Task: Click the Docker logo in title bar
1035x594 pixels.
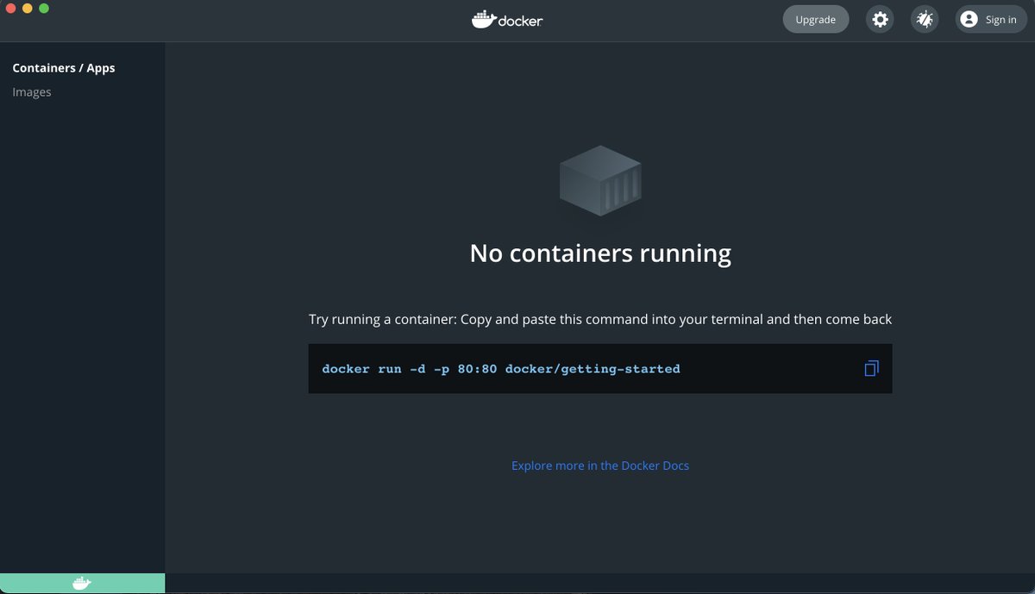Action: [x=507, y=19]
